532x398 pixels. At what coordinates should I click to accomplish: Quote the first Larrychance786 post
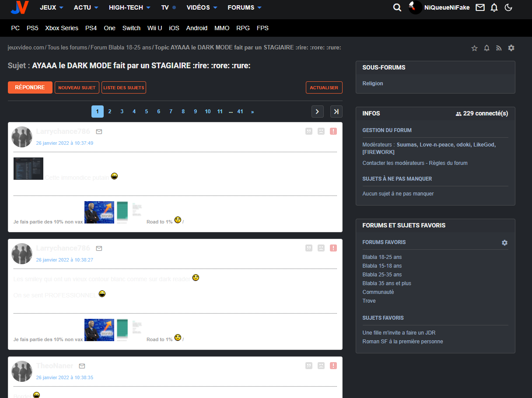[x=309, y=131]
